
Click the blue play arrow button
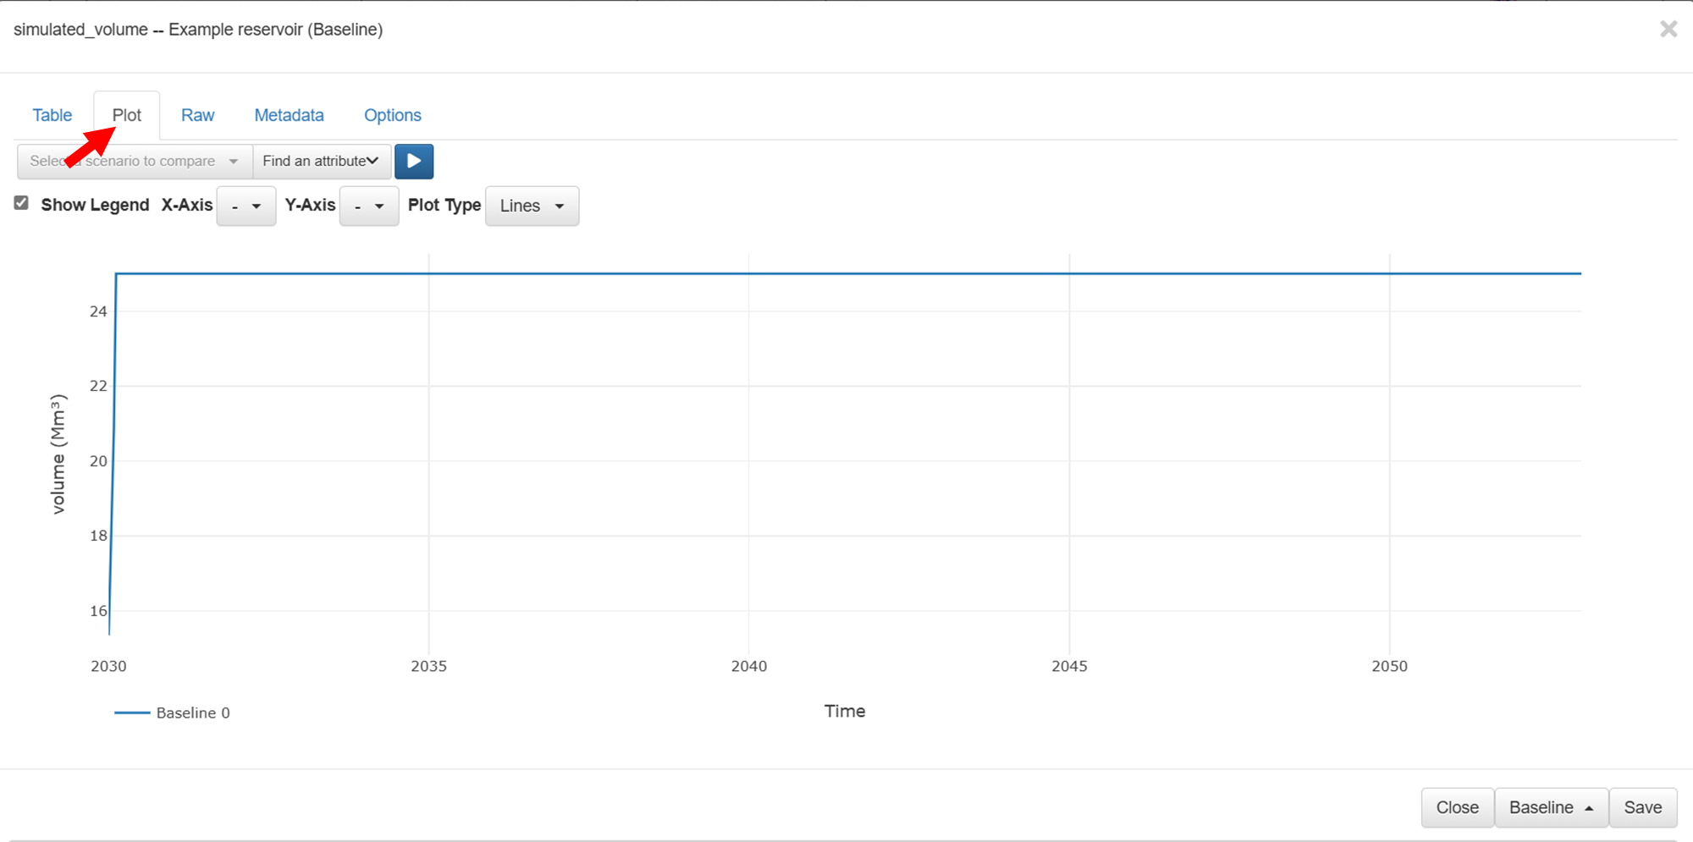[414, 162]
